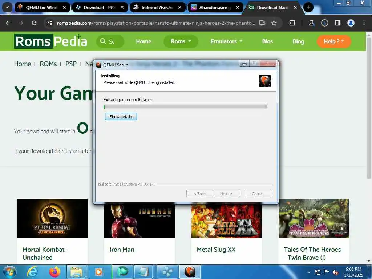Open the PPSSPP icon in taskbar
Screen dimensions: 372x279
(167, 272)
